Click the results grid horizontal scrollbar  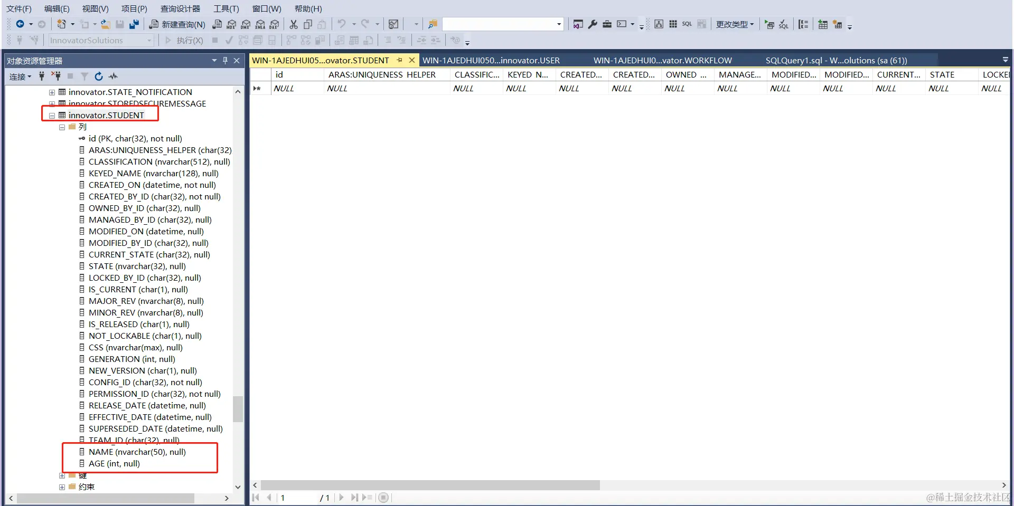(x=430, y=485)
